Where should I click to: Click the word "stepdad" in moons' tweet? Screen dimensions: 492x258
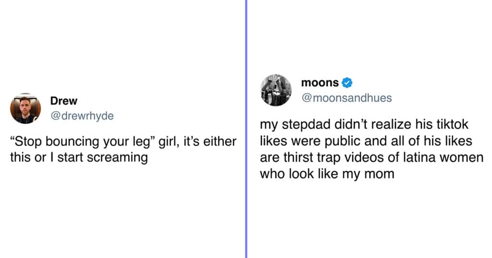pyautogui.click(x=306, y=125)
